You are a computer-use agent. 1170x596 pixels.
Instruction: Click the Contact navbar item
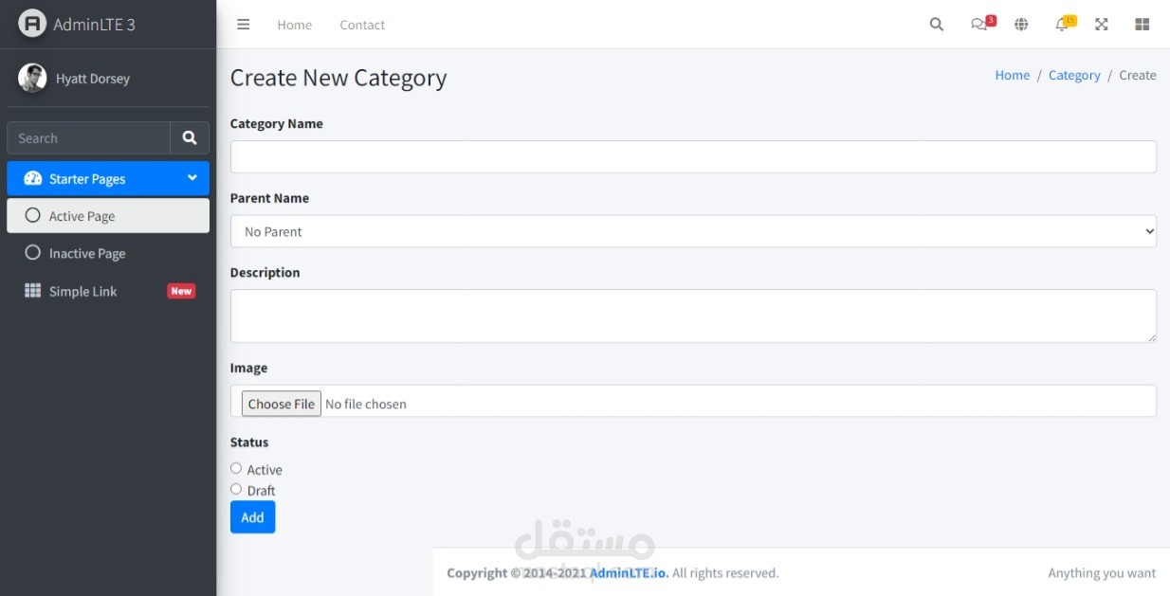(362, 25)
